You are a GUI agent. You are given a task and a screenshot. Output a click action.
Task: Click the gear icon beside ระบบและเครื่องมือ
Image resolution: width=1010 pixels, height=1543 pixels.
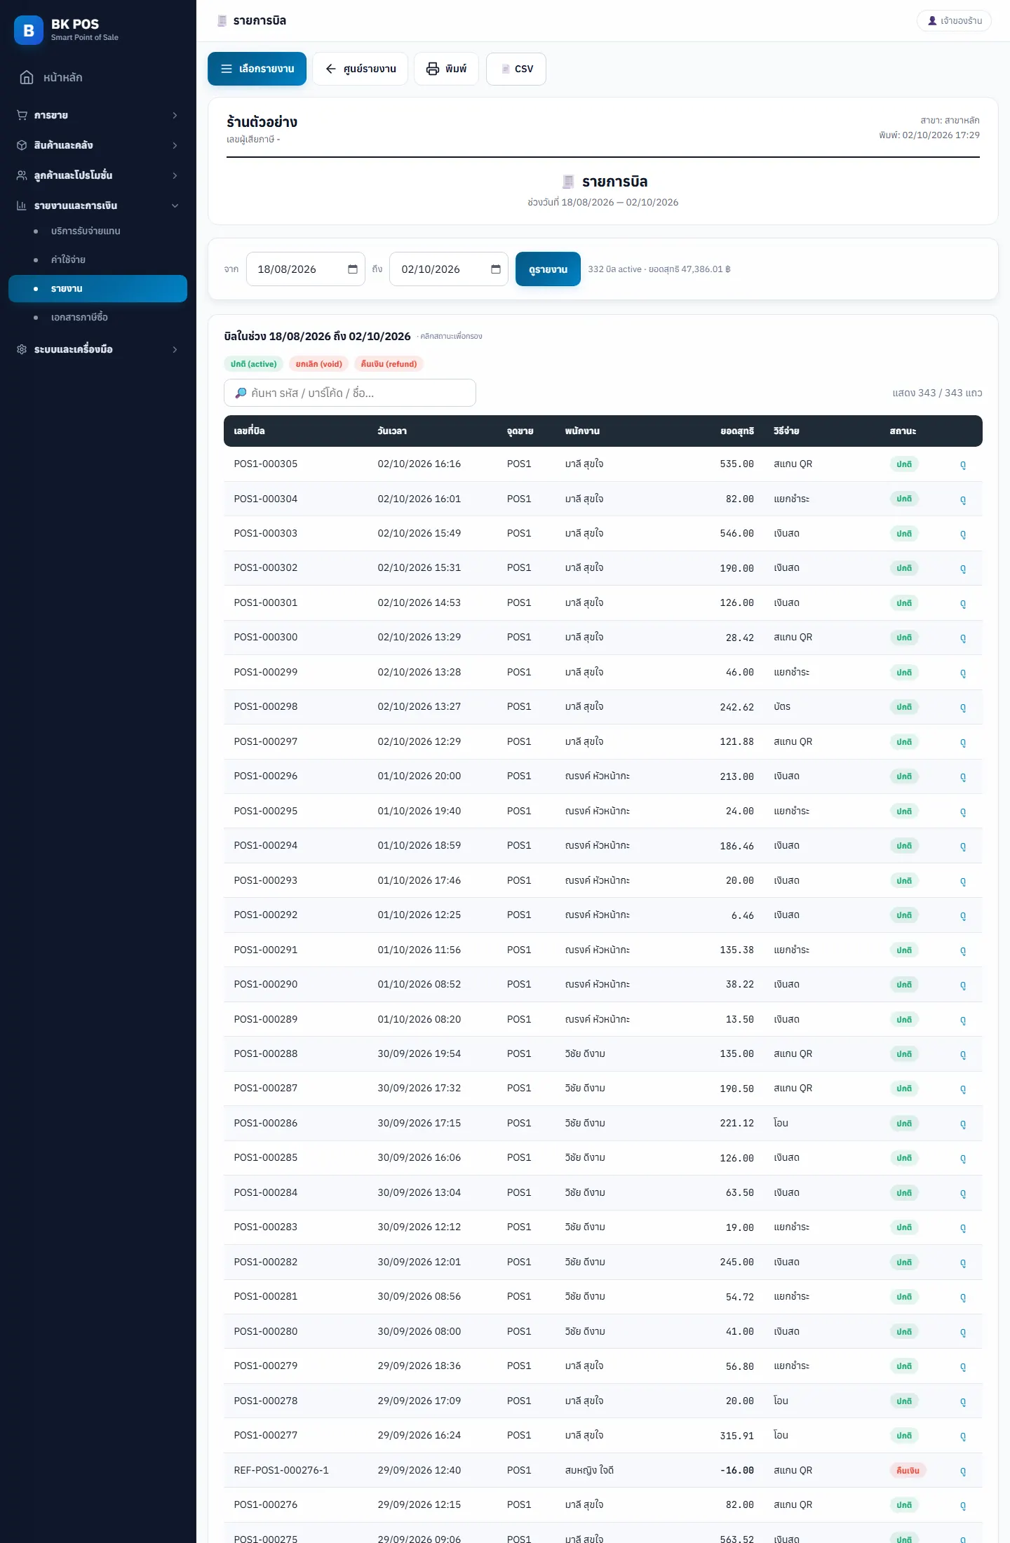22,349
